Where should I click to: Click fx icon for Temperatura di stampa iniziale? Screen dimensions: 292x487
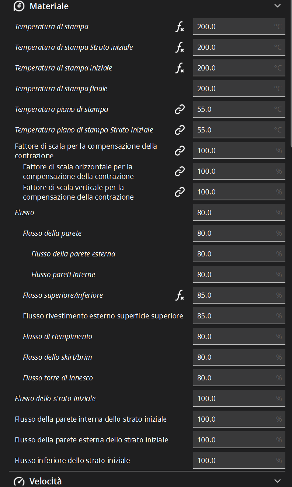180,68
